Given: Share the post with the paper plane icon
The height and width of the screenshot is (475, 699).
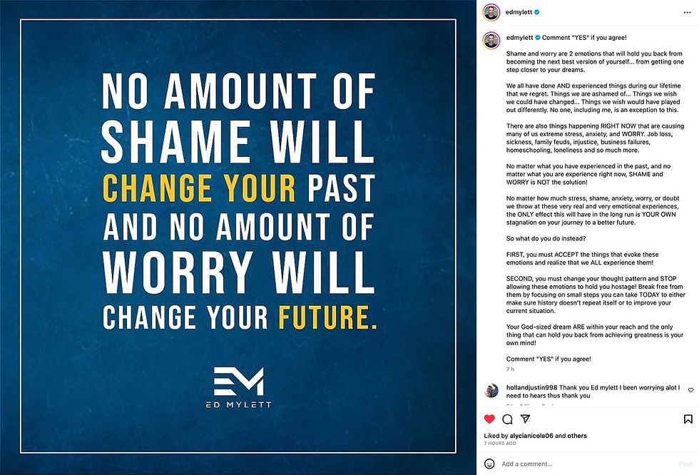Looking at the screenshot, I should pyautogui.click(x=526, y=419).
